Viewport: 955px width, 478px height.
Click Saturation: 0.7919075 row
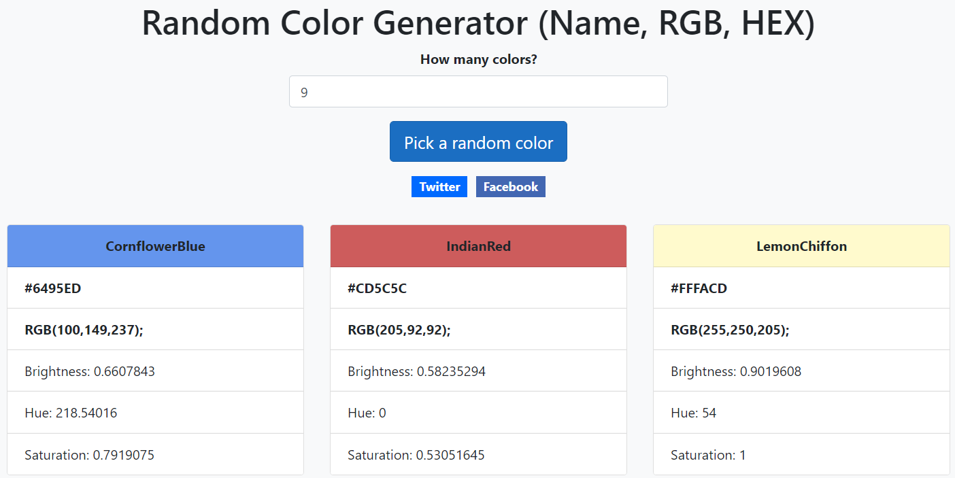[x=155, y=454]
